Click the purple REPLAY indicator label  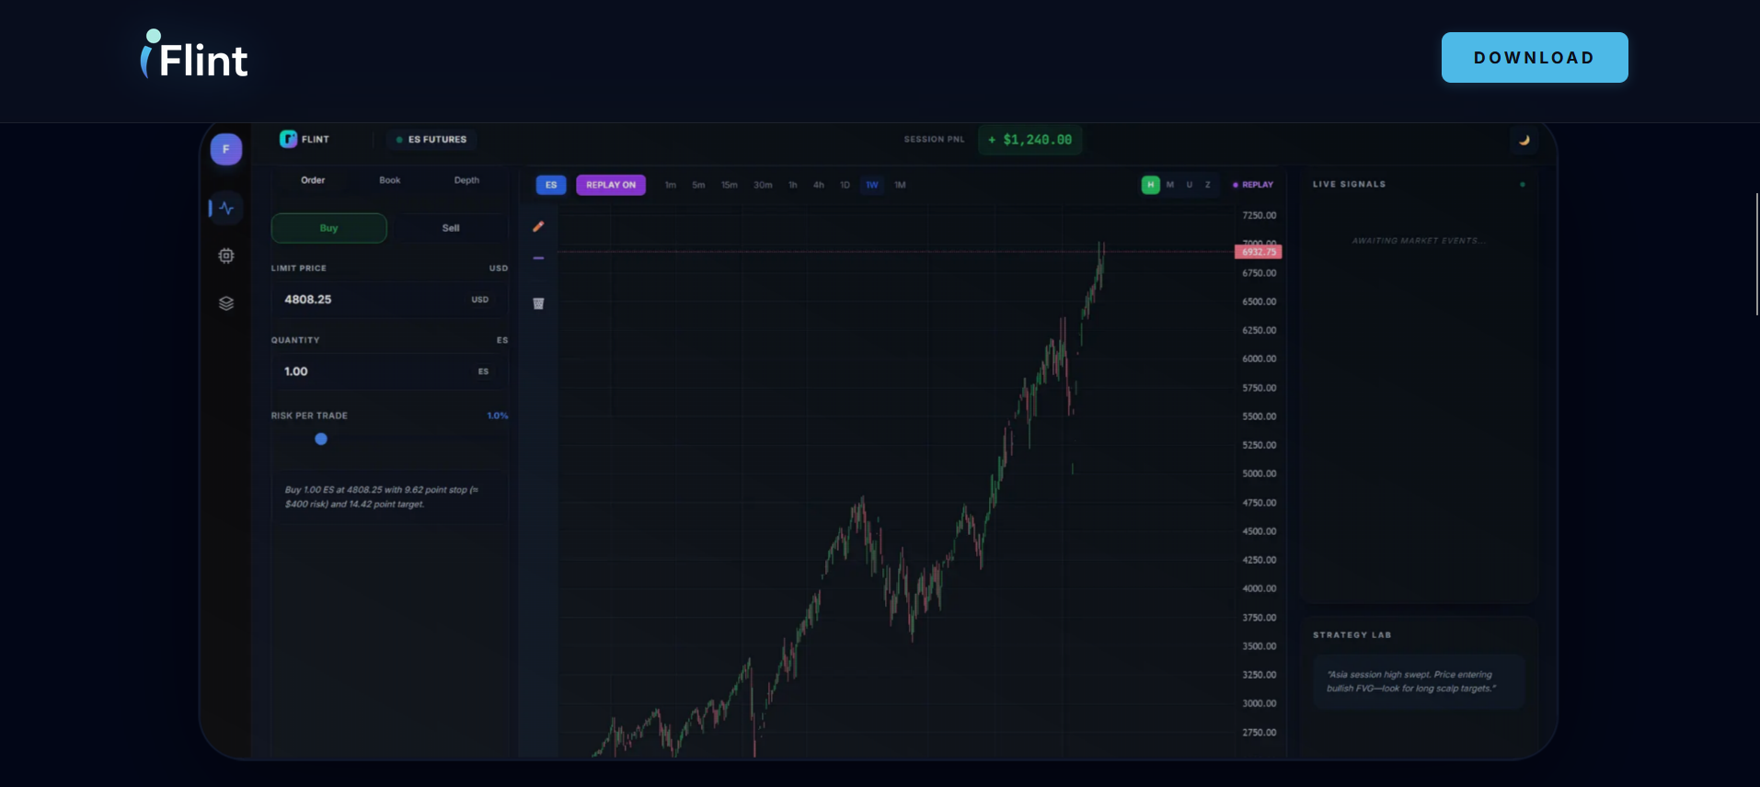coord(1253,185)
